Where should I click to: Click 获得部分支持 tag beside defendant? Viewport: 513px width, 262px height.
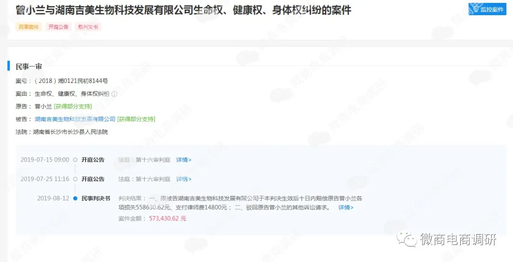click(x=136, y=119)
